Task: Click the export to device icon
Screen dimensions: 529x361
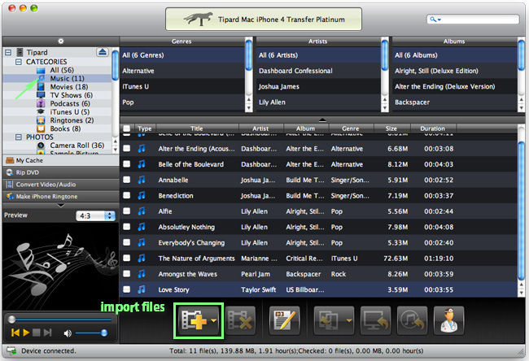Action: 329,320
